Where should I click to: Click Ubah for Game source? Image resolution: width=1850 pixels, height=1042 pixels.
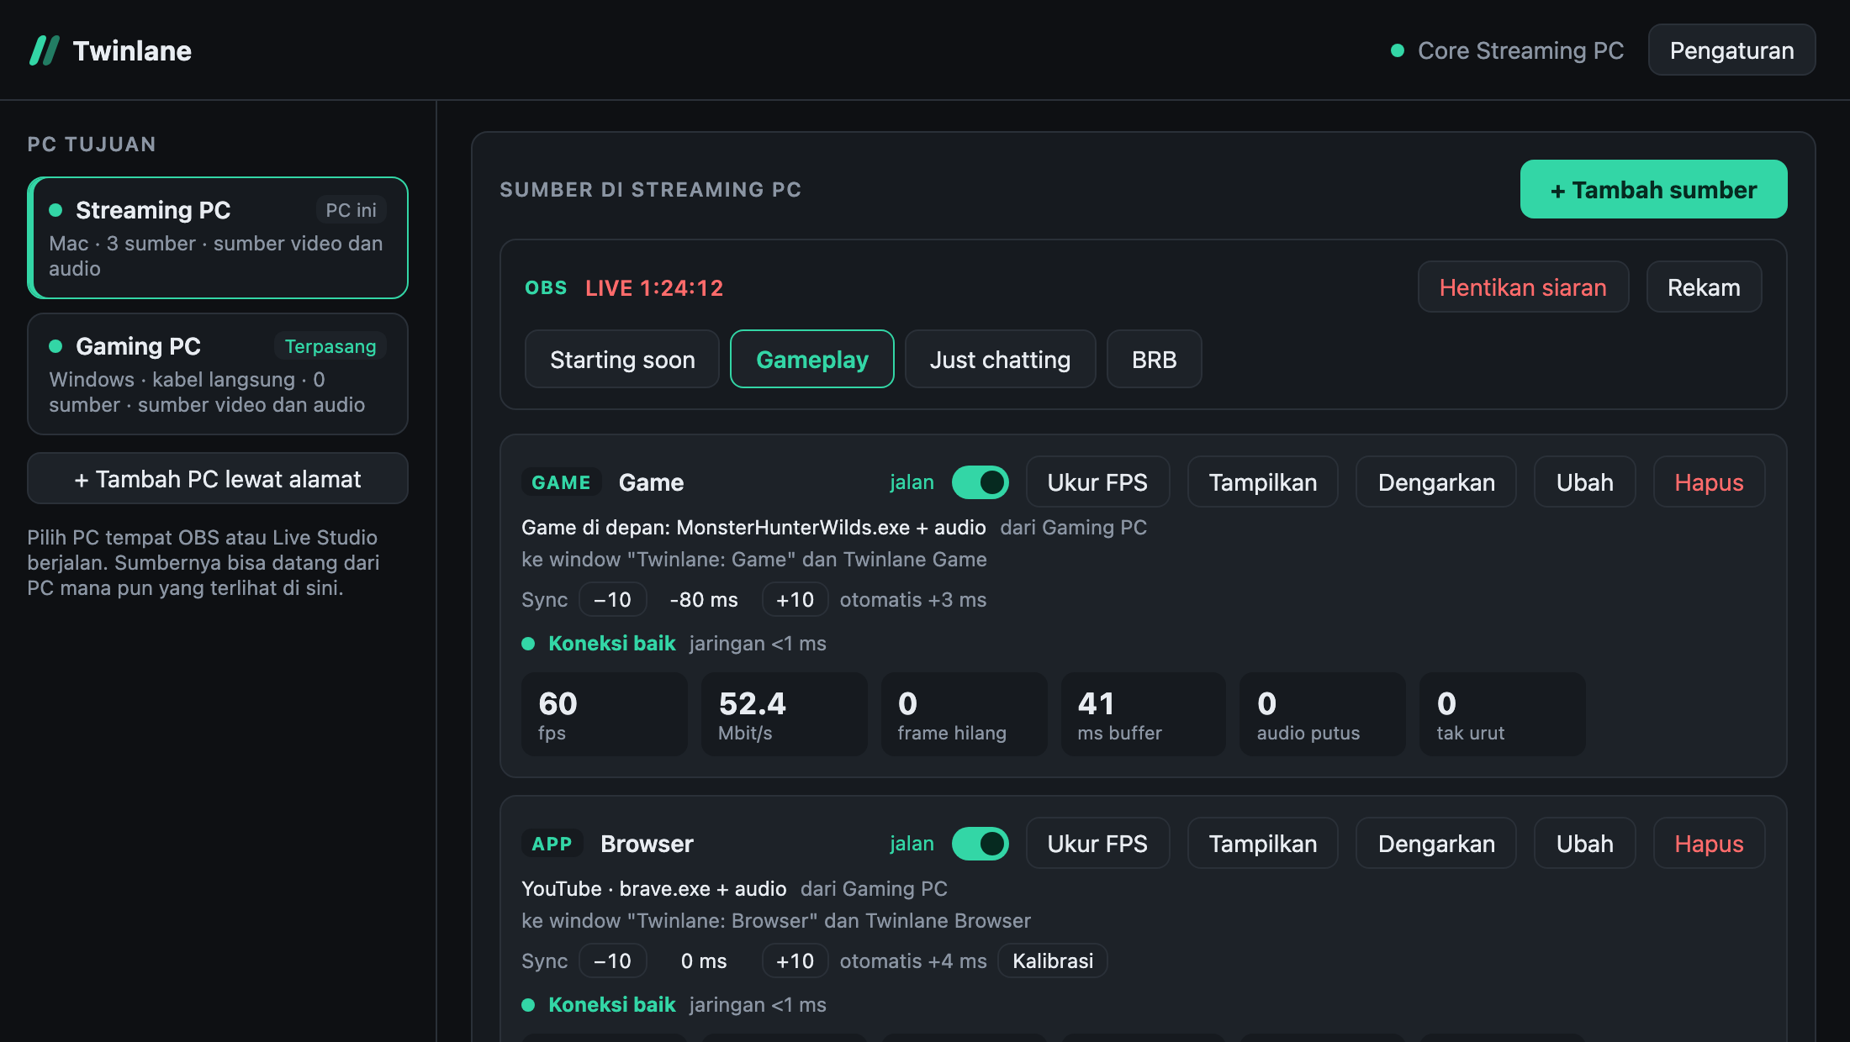(x=1584, y=482)
